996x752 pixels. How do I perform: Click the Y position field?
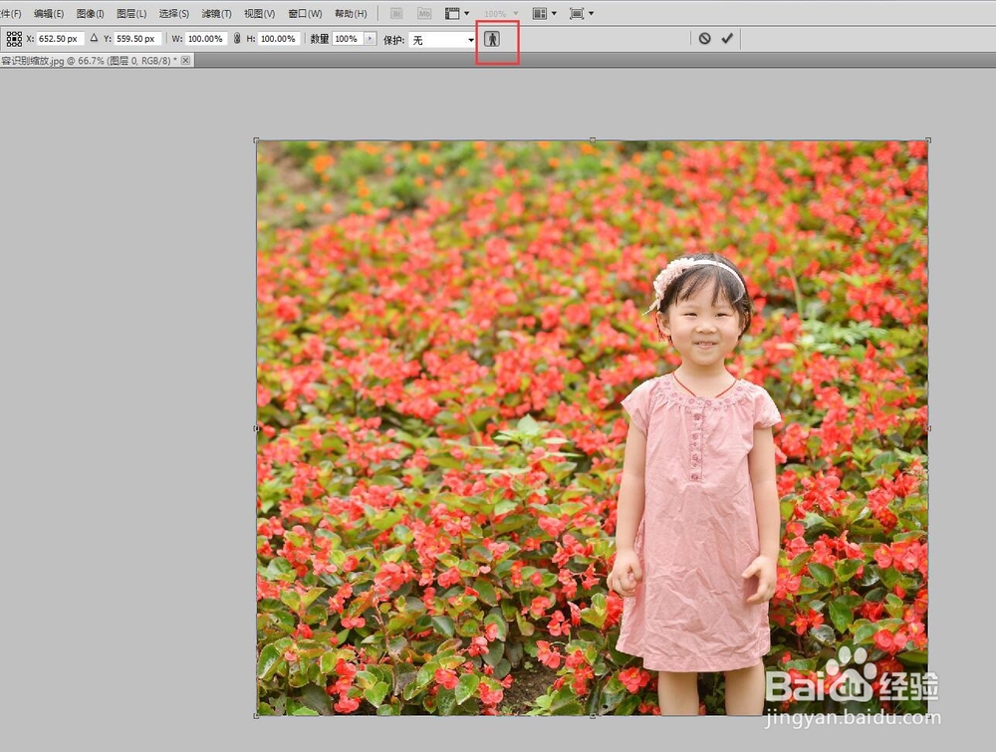(x=137, y=39)
